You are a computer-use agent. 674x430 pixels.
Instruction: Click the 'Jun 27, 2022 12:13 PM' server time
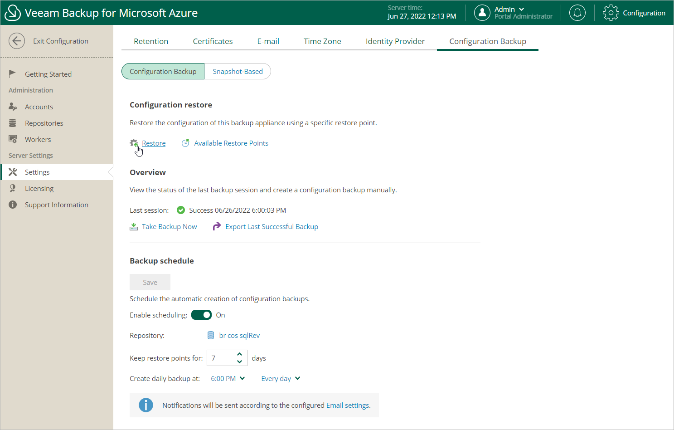click(422, 16)
